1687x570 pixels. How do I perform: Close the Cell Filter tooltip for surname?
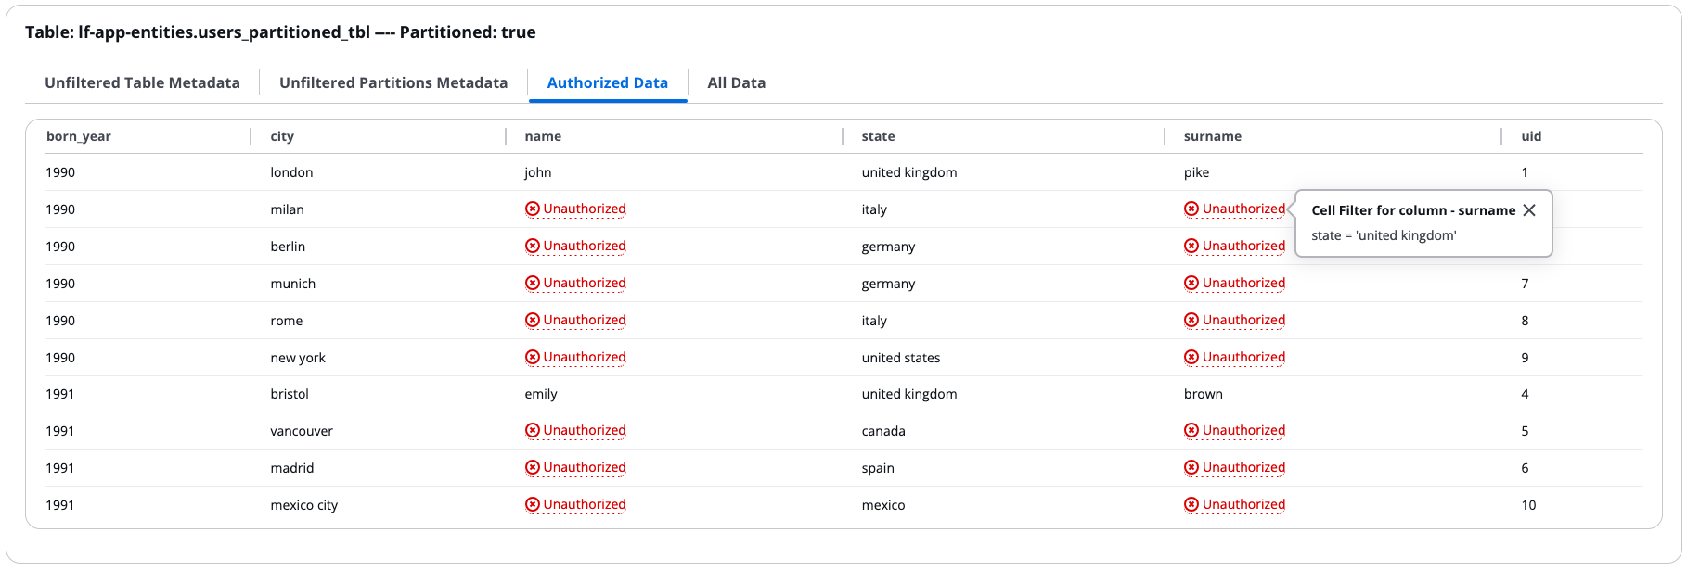(1529, 210)
